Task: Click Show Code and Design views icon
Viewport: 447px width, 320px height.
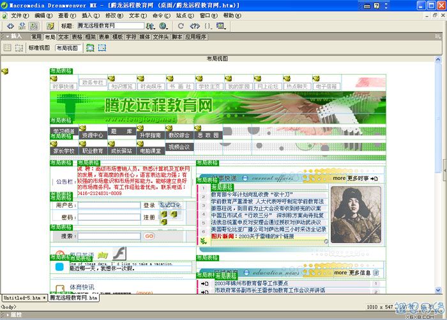Action: (x=22, y=26)
